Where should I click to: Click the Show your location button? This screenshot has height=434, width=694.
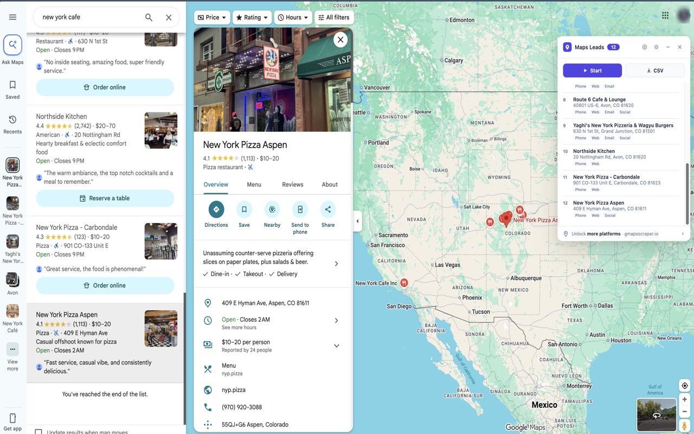685,386
